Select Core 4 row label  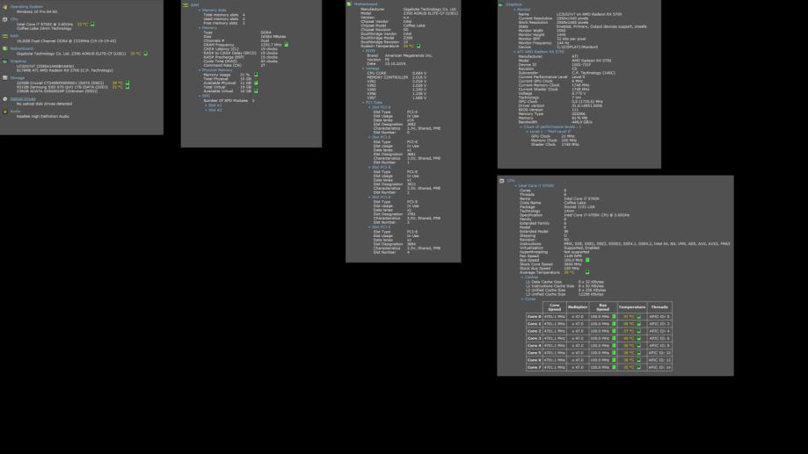(x=534, y=345)
